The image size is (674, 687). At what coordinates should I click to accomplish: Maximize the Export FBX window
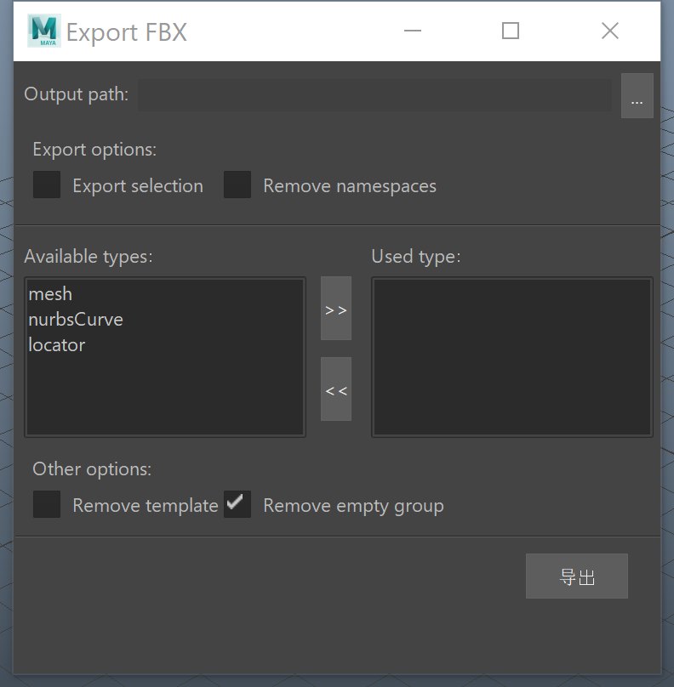click(x=511, y=31)
